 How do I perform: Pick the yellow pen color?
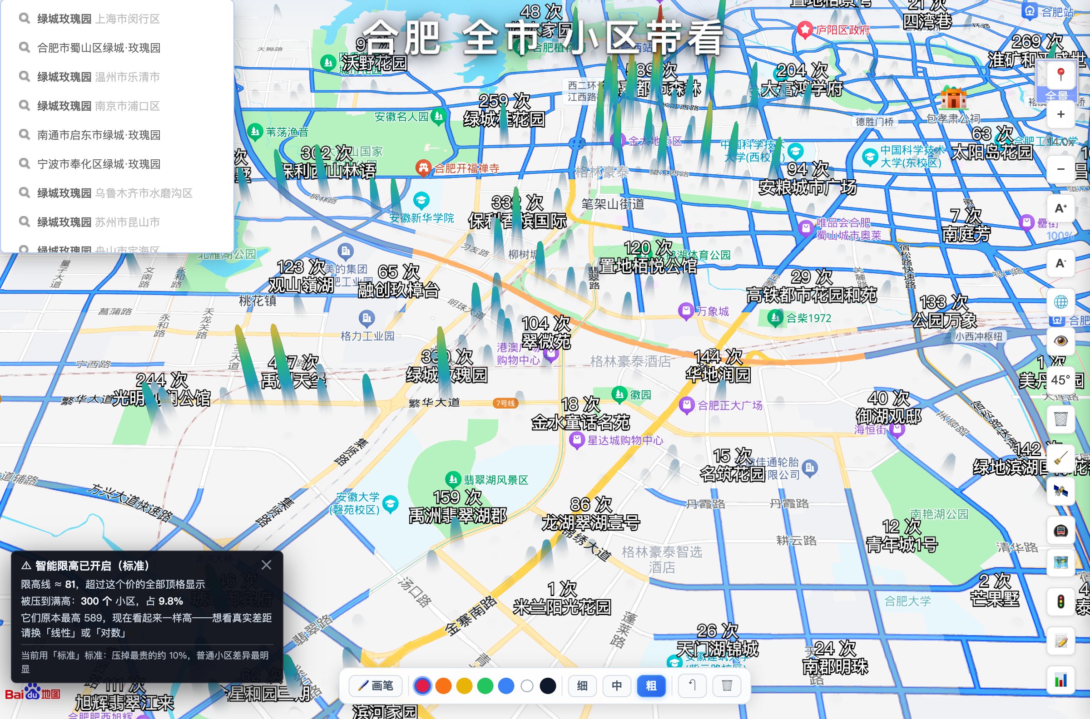(464, 686)
